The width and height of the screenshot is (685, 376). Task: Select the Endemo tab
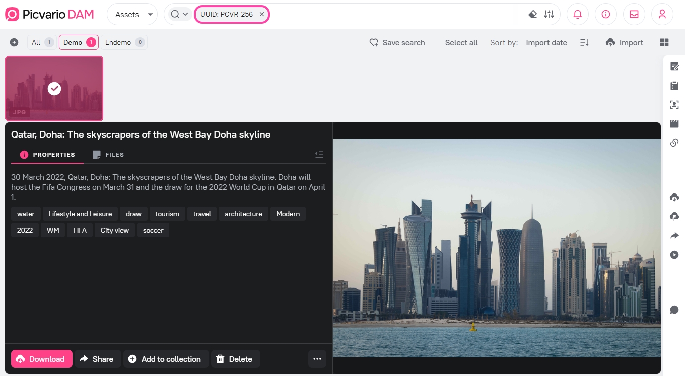point(124,42)
